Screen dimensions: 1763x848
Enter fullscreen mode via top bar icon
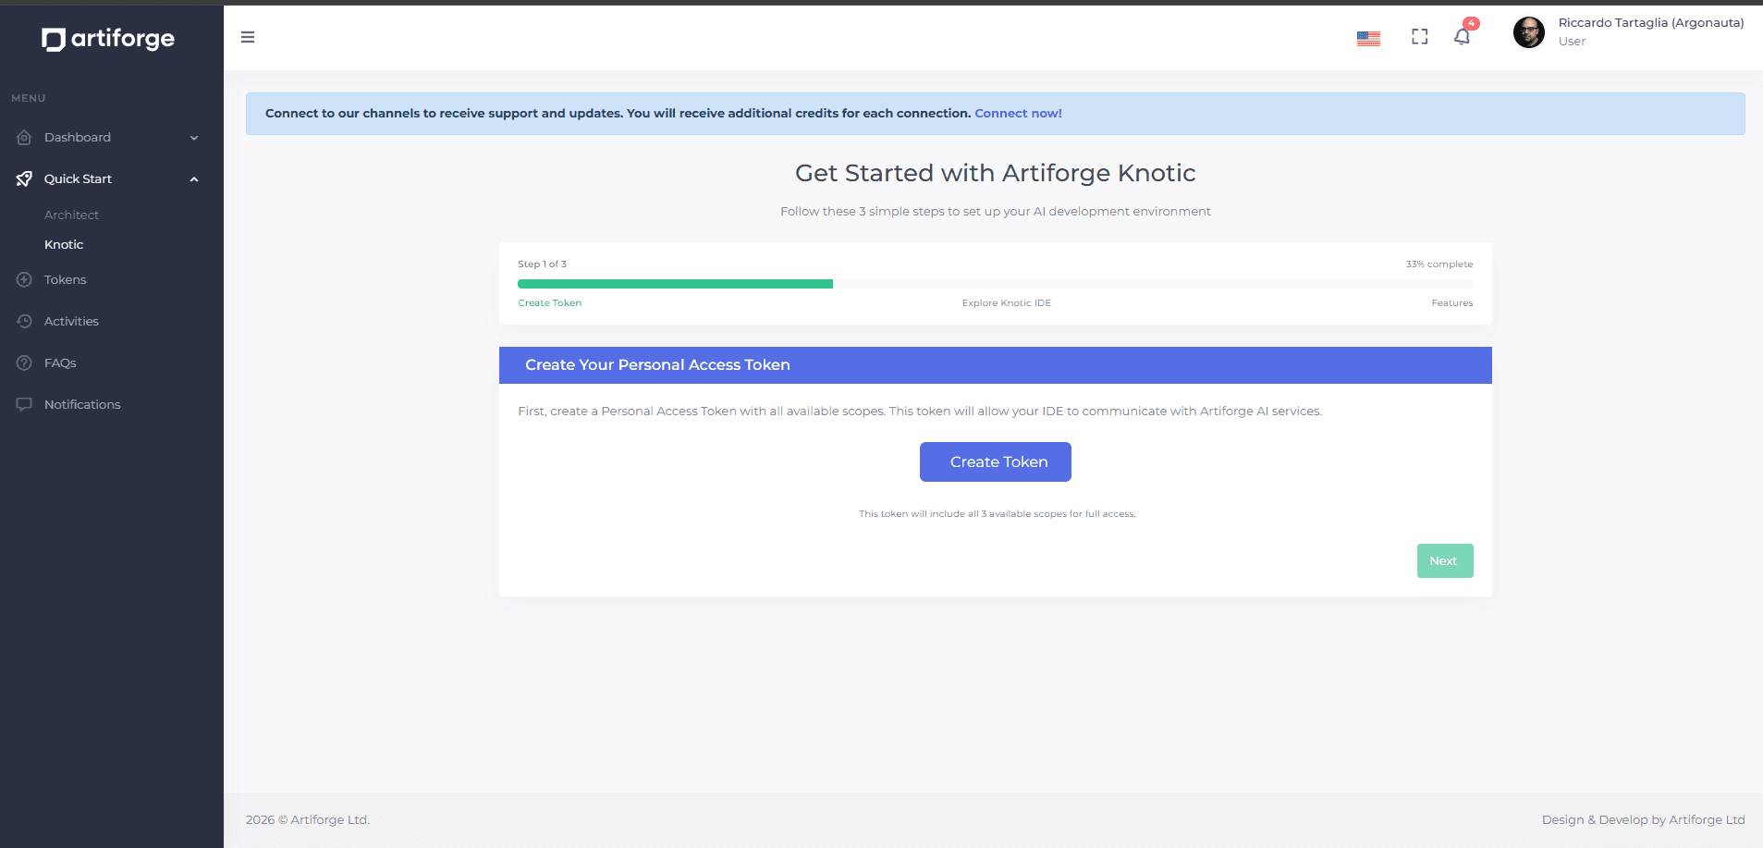click(1420, 37)
